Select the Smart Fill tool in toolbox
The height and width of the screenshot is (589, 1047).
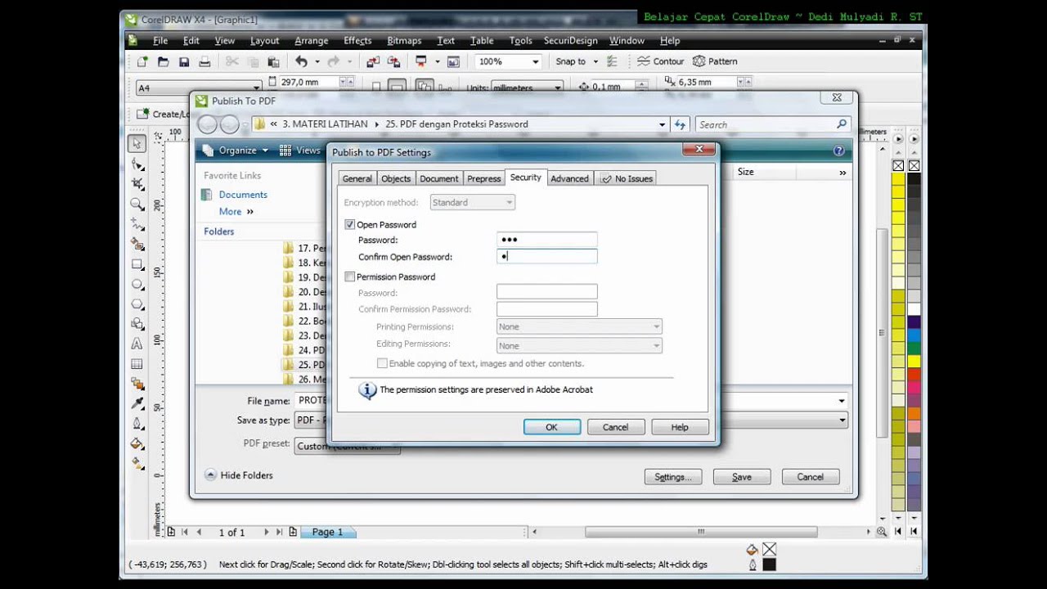click(137, 244)
